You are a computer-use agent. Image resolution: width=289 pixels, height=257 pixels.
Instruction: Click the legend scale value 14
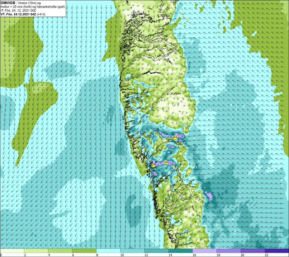pyautogui.click(x=170, y=255)
